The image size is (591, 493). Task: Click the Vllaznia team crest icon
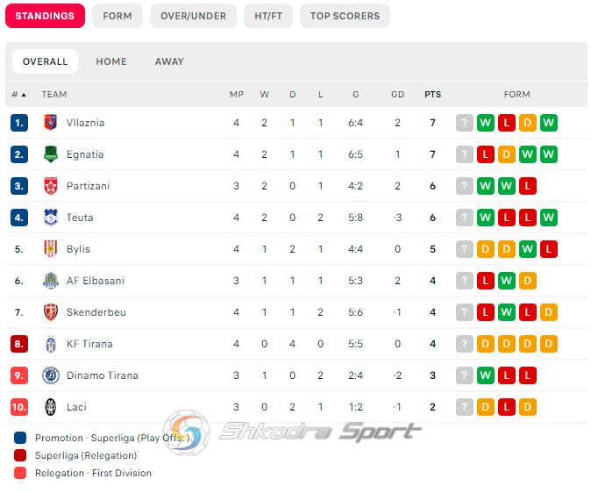pos(51,123)
